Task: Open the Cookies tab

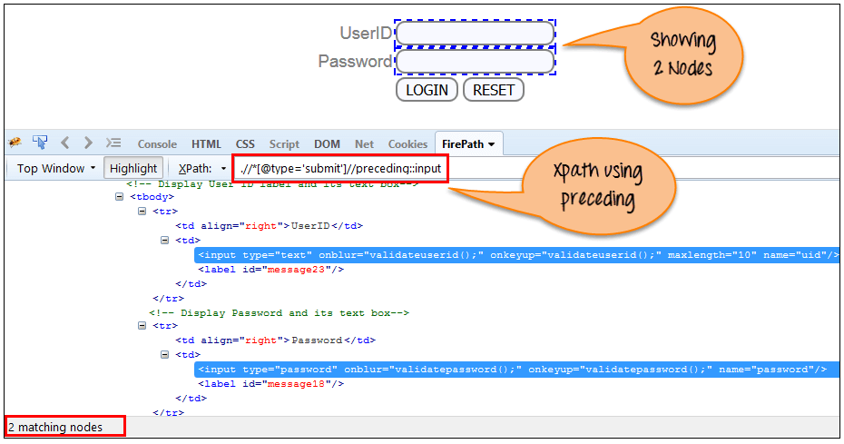Action: (407, 143)
